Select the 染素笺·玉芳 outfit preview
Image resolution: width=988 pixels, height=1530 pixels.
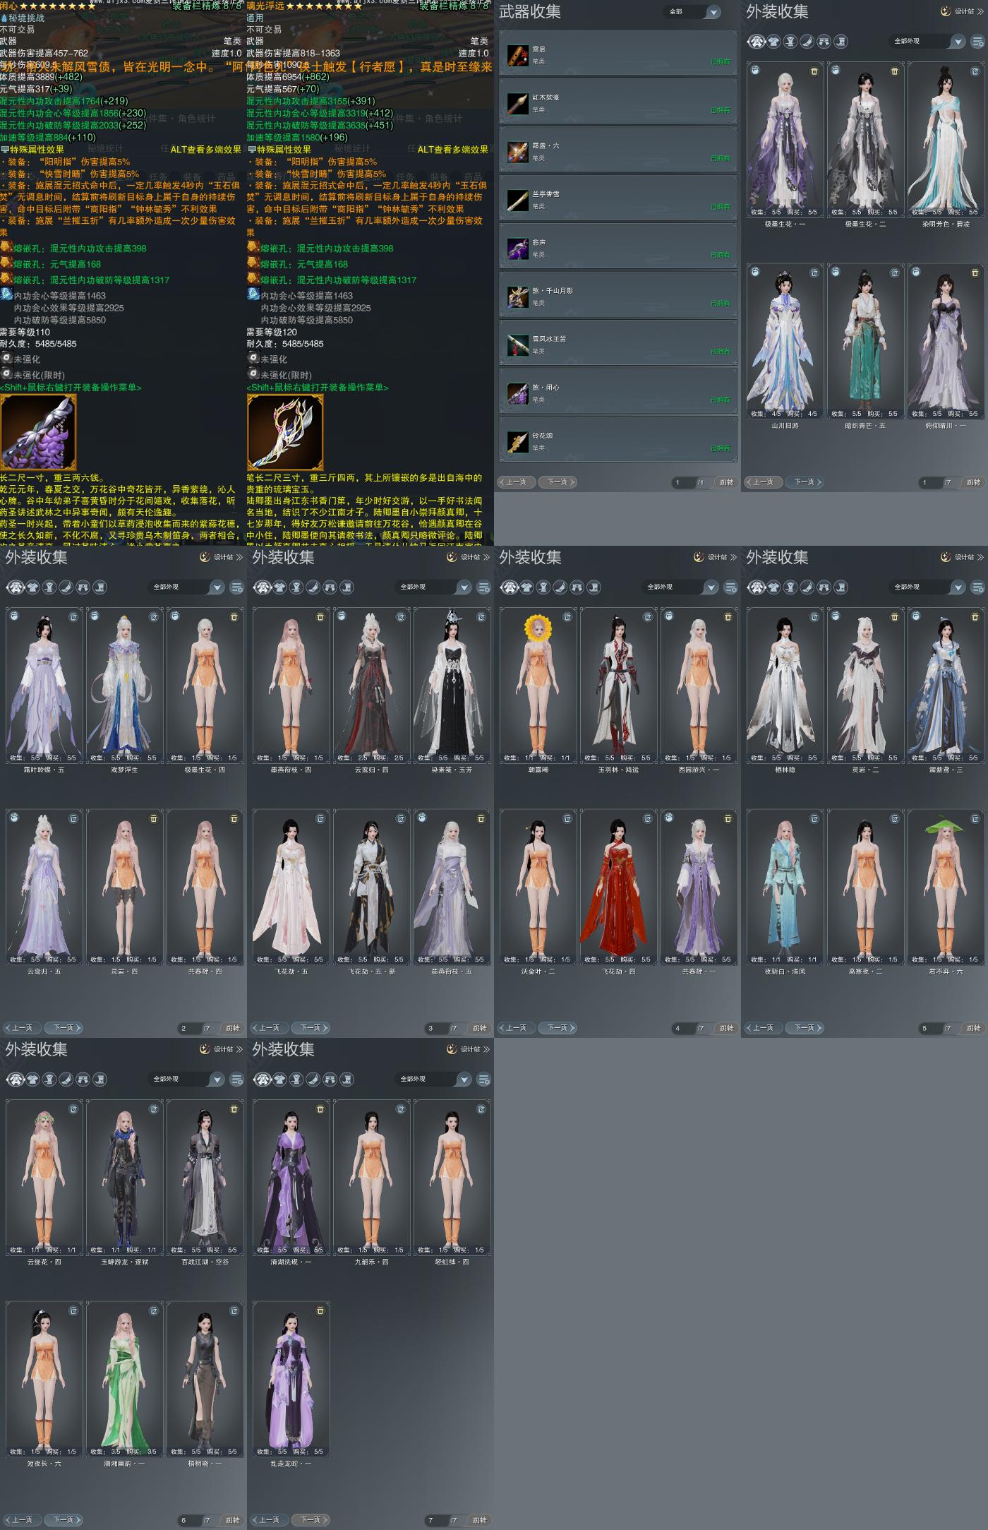451,686
